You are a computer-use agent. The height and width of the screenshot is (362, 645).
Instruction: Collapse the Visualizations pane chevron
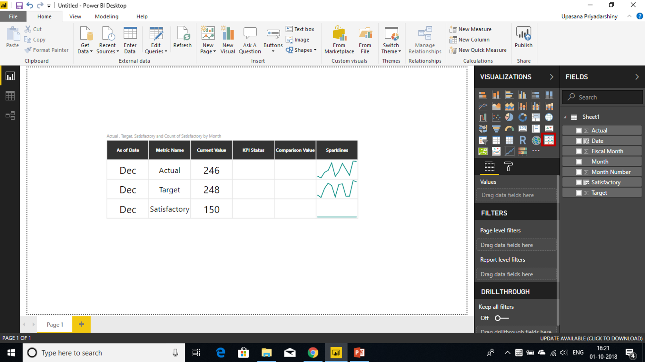tap(551, 77)
